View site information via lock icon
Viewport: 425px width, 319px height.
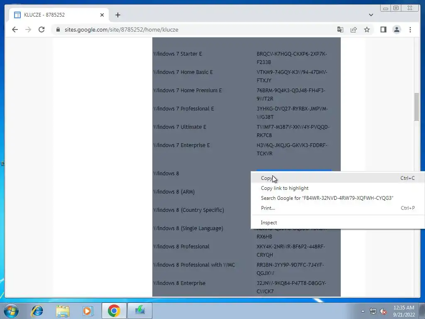point(58,29)
